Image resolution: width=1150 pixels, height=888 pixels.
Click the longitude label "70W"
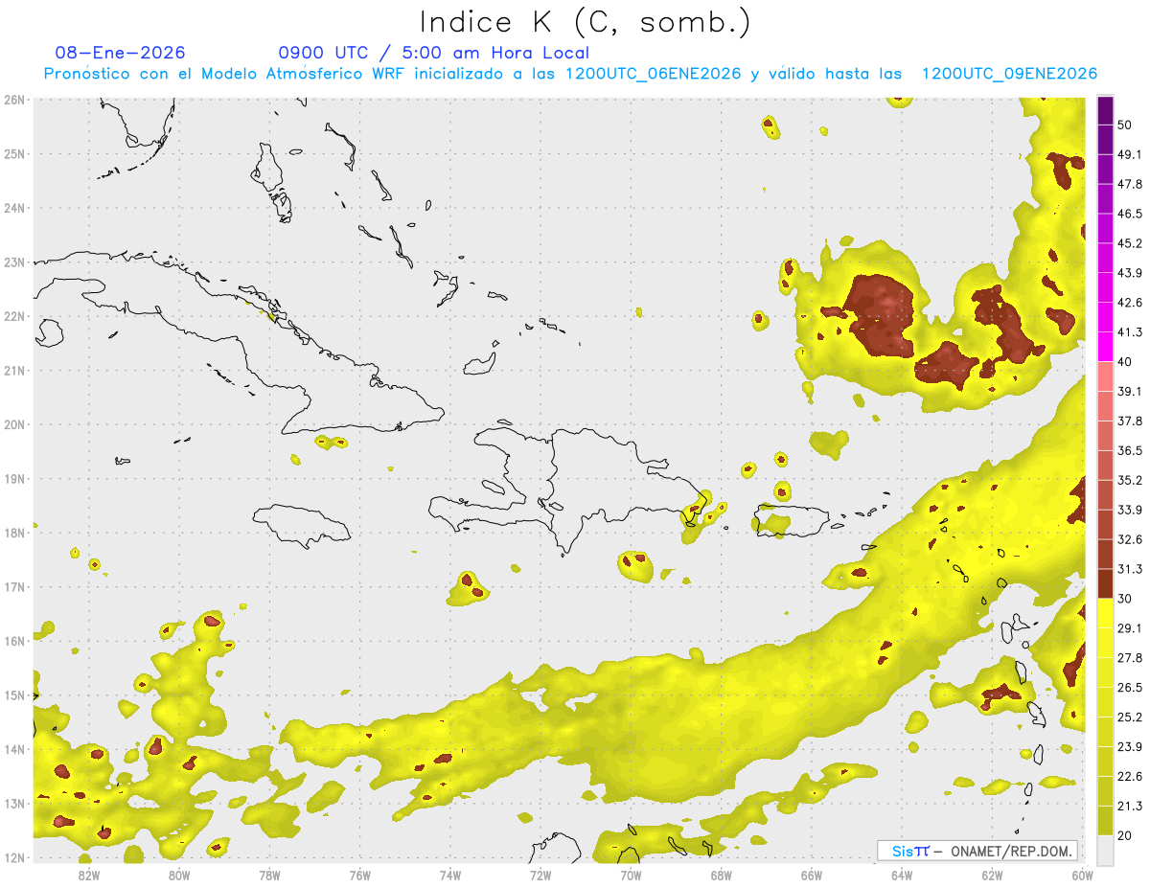pos(631,875)
